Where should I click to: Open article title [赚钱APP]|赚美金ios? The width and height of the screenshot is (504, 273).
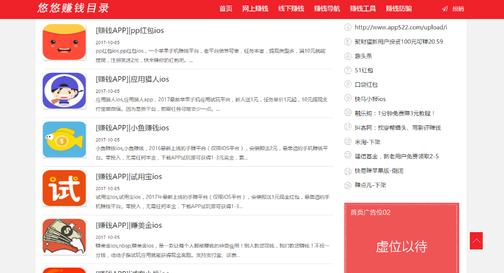tap(129, 225)
